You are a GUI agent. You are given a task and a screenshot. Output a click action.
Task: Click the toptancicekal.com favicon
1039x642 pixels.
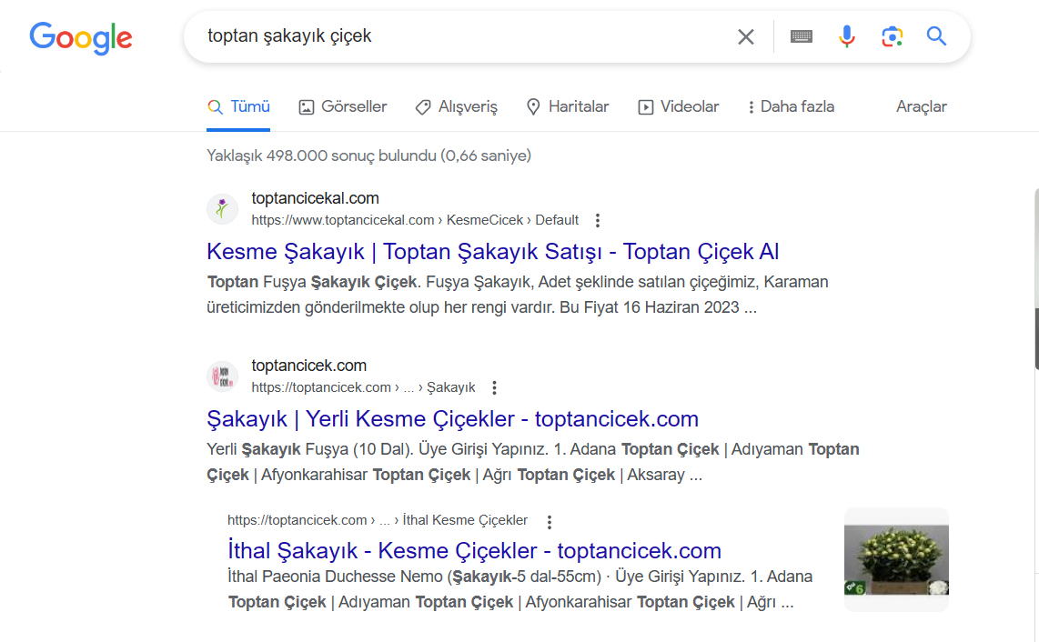(x=223, y=209)
